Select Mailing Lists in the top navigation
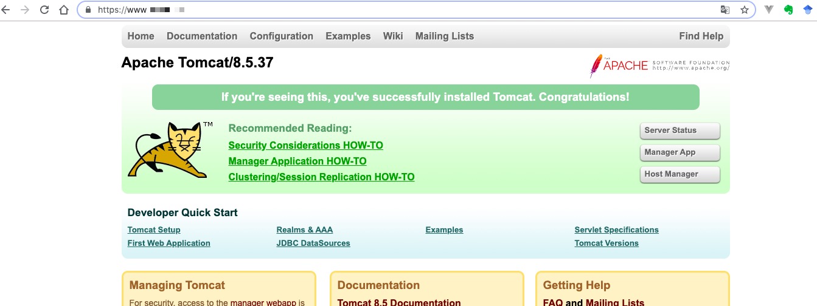Image resolution: width=817 pixels, height=306 pixels. click(444, 36)
